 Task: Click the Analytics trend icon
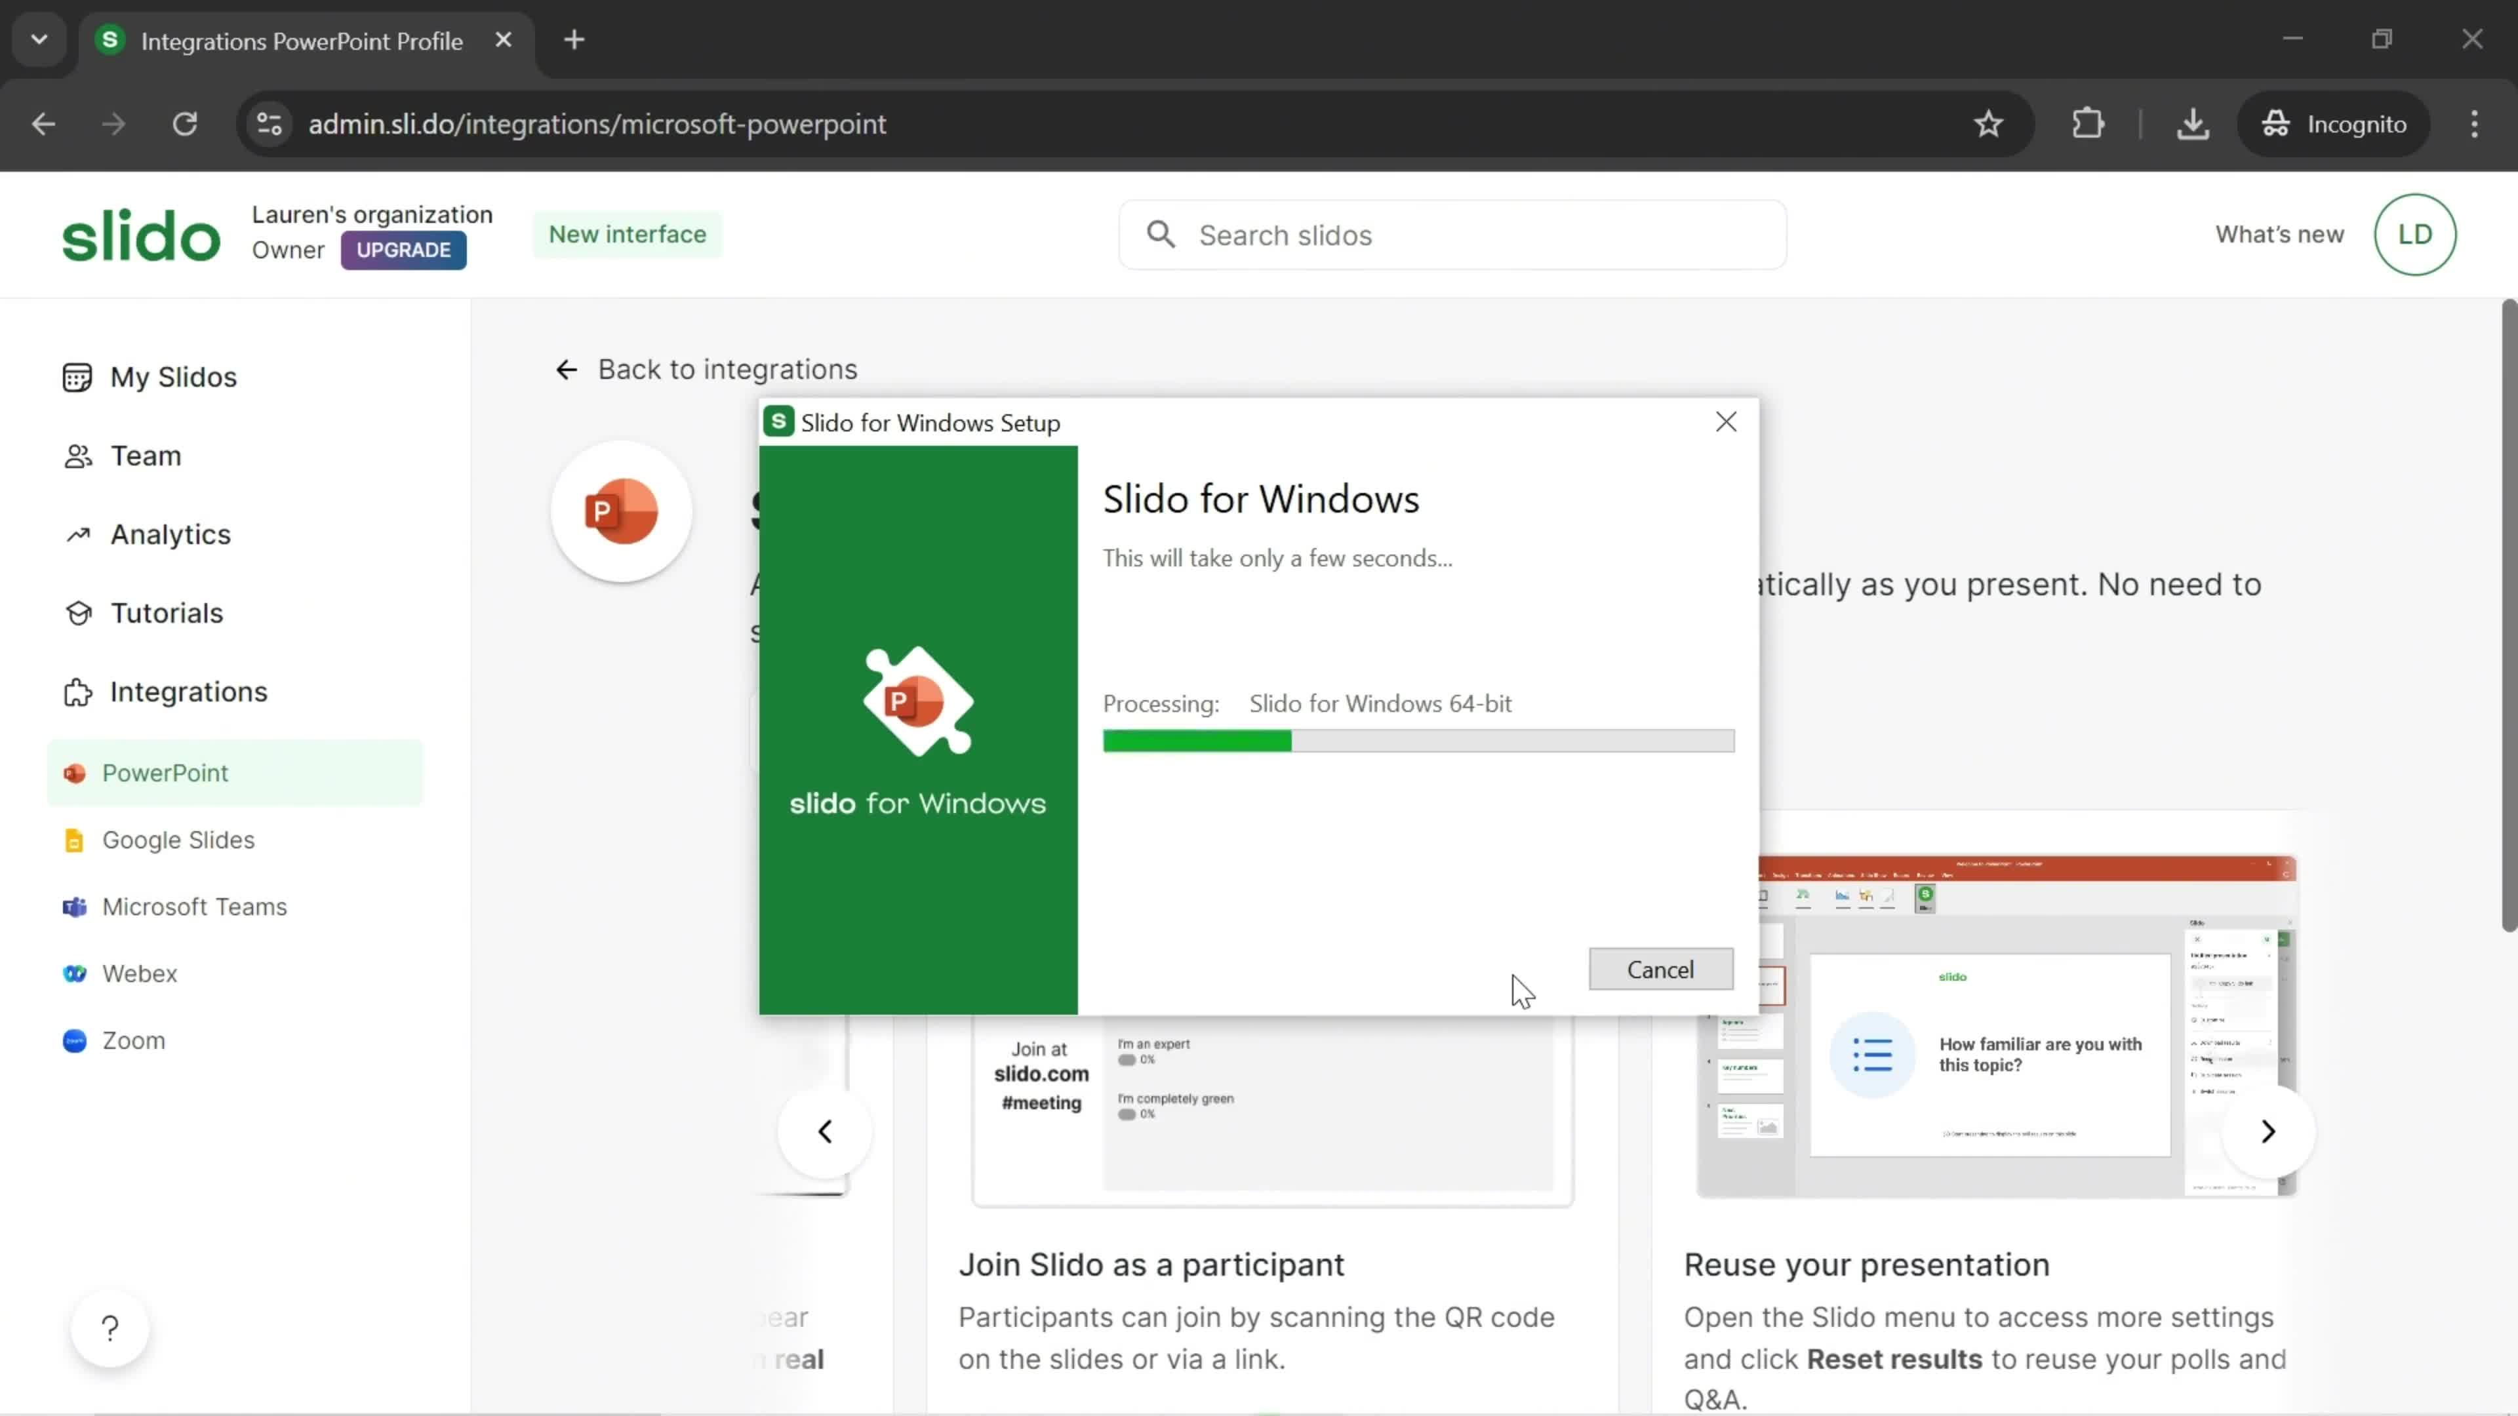pyautogui.click(x=77, y=534)
